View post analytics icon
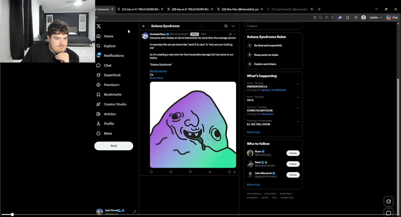The width and height of the screenshot is (401, 217). click(x=210, y=172)
